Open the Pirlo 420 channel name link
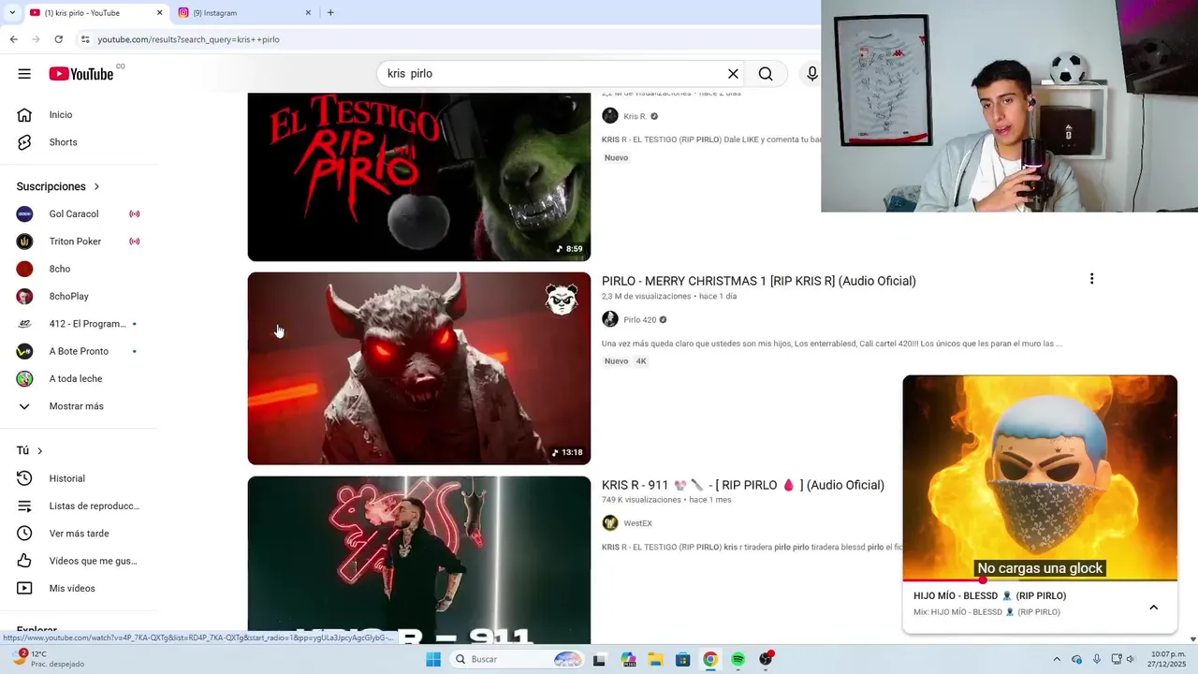The width and height of the screenshot is (1198, 674). [640, 320]
